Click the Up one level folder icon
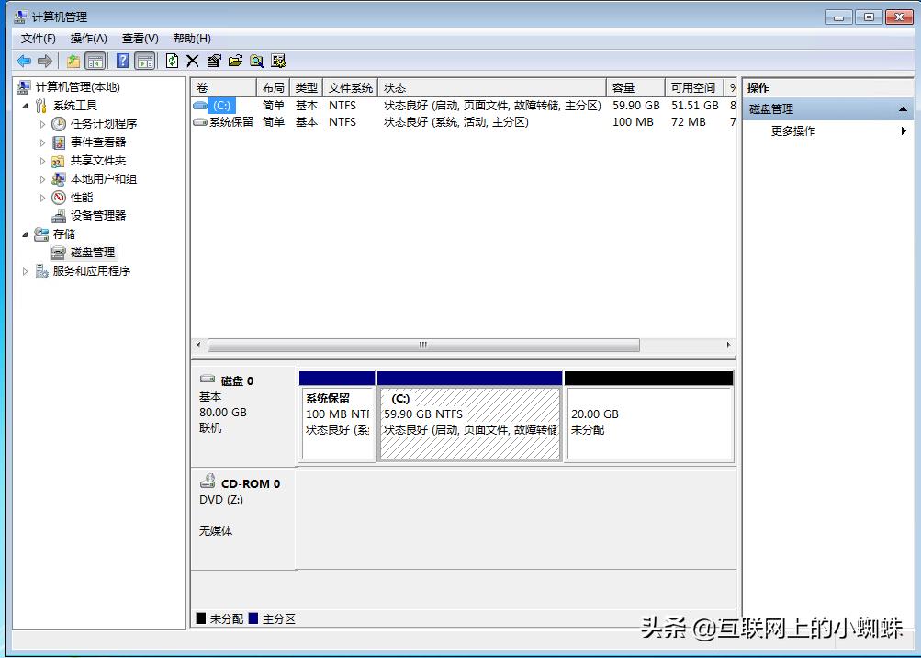Image resolution: width=921 pixels, height=658 pixels. [x=73, y=61]
